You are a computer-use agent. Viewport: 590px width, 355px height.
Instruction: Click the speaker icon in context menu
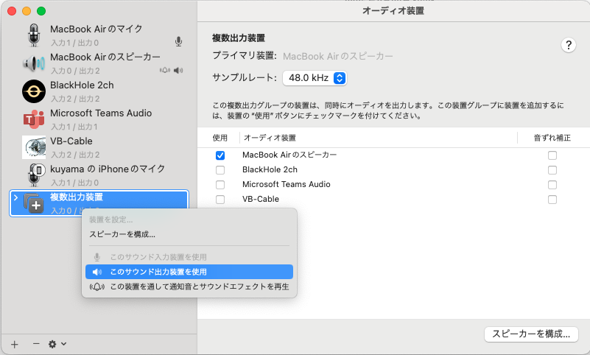coord(97,272)
